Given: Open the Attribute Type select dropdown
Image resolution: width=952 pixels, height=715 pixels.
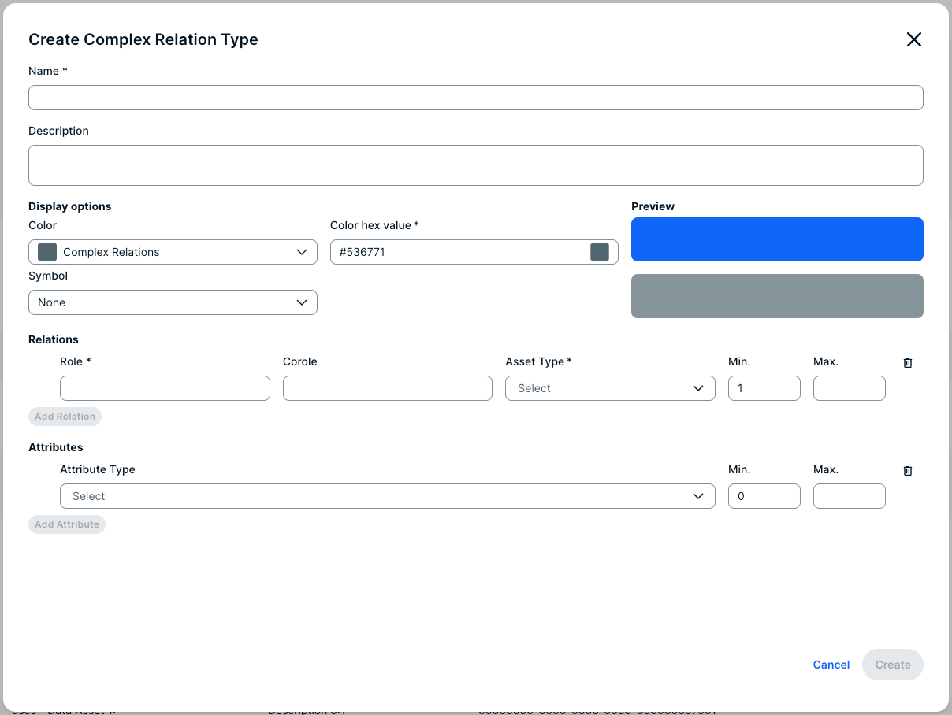Looking at the screenshot, I should (x=388, y=496).
